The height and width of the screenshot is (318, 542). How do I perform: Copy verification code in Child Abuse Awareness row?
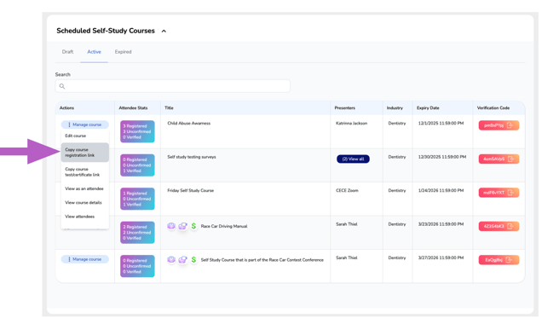(x=499, y=125)
